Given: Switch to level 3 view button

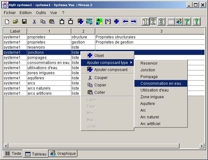Looking at the screenshot, I should [x=161, y=22].
